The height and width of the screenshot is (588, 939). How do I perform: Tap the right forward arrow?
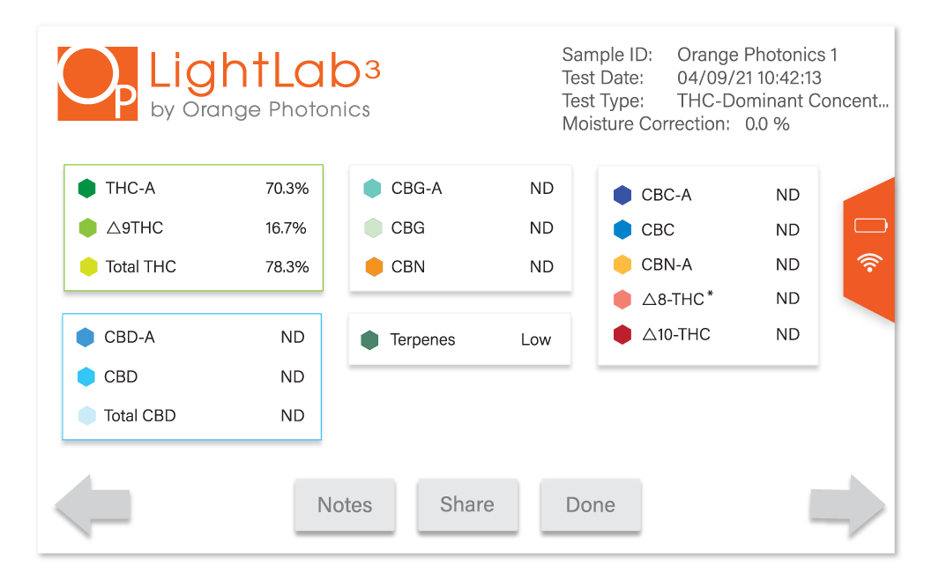click(x=847, y=505)
